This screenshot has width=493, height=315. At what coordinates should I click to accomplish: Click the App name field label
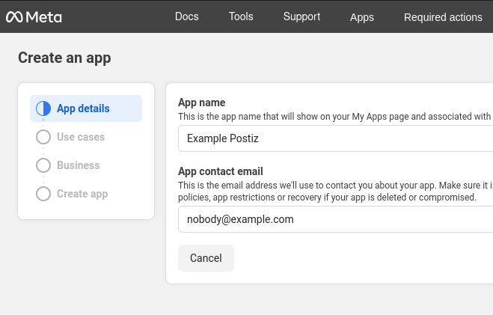201,103
